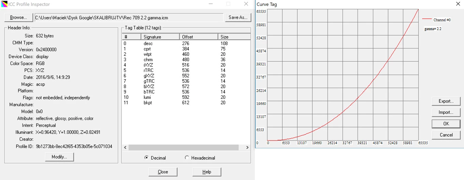
Task: Select the cprt tag row
Action: point(186,49)
